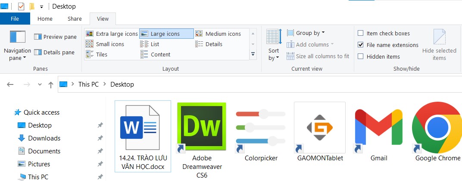Click the Colorpicker file name label

click(x=261, y=158)
